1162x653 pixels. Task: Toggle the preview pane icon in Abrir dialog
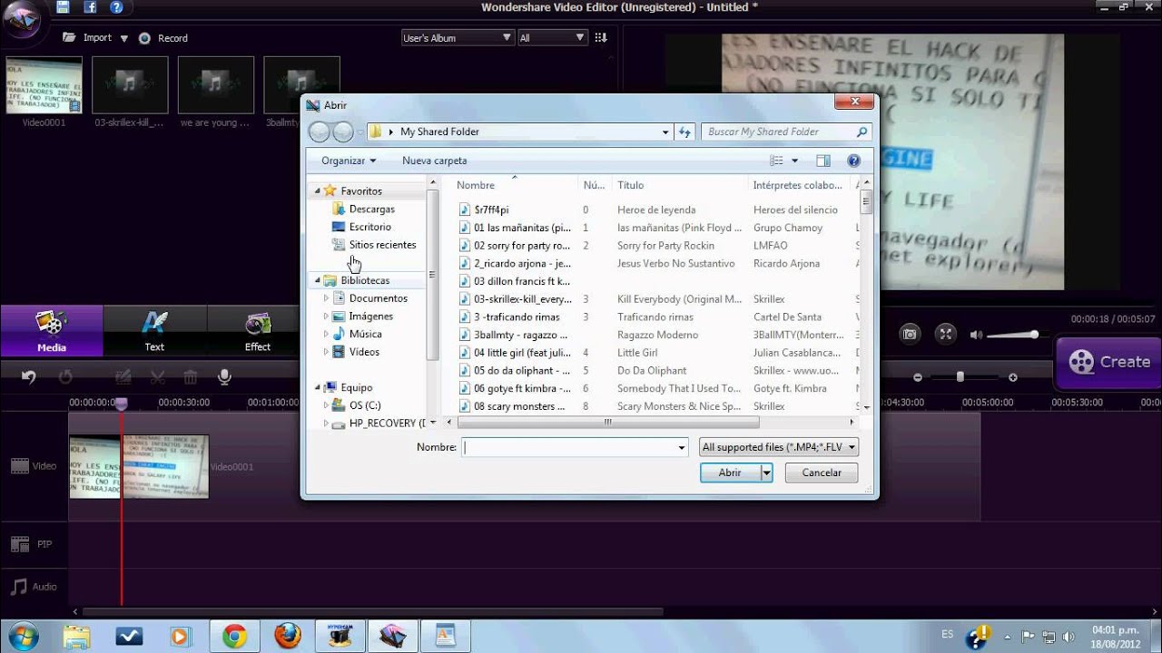click(x=823, y=161)
